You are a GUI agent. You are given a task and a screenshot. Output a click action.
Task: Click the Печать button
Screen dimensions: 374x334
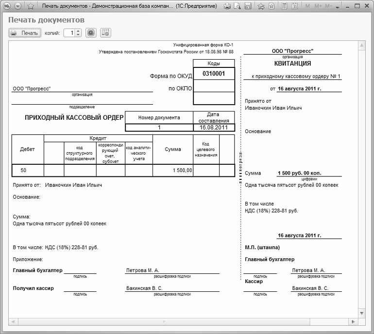click(x=25, y=33)
